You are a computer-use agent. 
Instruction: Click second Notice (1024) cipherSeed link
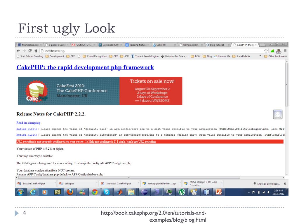27,135
